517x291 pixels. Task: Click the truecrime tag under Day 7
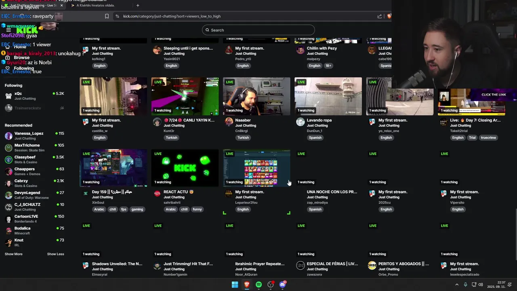(488, 137)
